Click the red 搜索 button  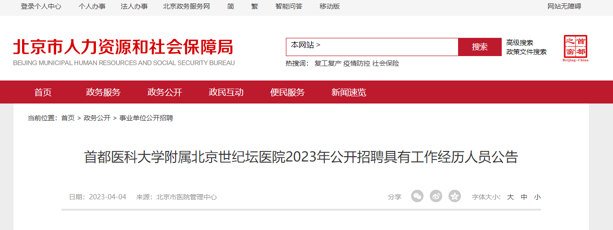pyautogui.click(x=480, y=47)
